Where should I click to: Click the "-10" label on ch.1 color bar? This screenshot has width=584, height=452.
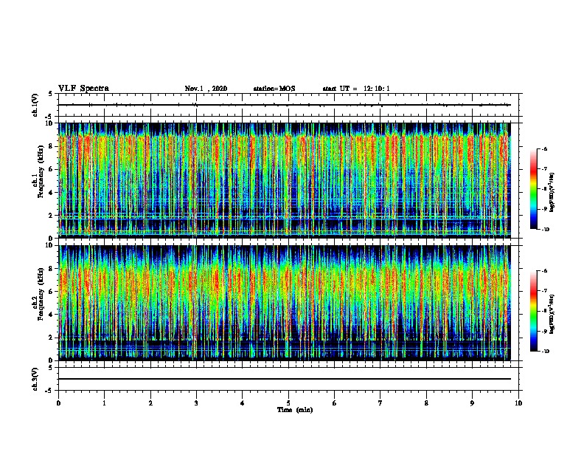545,229
